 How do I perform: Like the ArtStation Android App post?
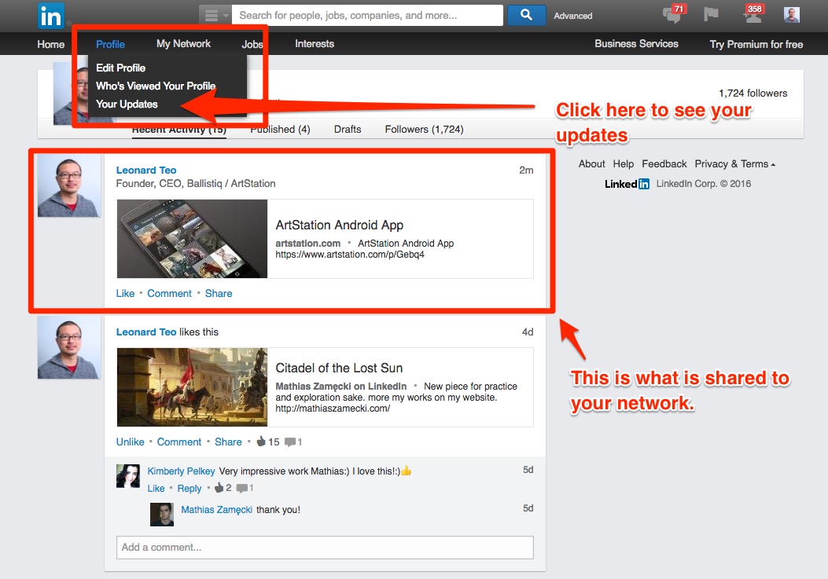point(125,294)
